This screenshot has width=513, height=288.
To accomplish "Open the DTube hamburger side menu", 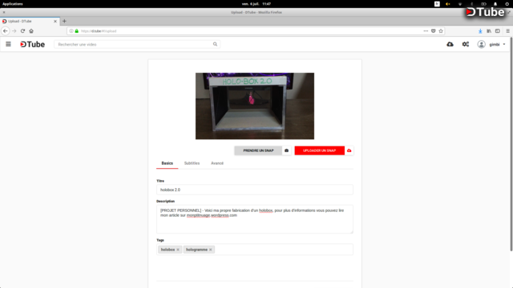I will [8, 44].
